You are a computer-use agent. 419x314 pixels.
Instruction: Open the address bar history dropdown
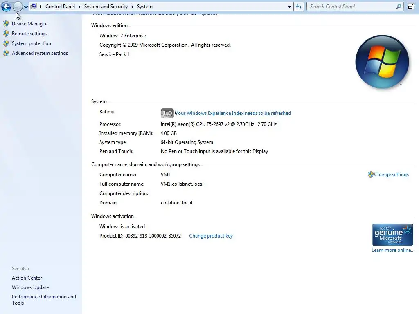pyautogui.click(x=289, y=7)
